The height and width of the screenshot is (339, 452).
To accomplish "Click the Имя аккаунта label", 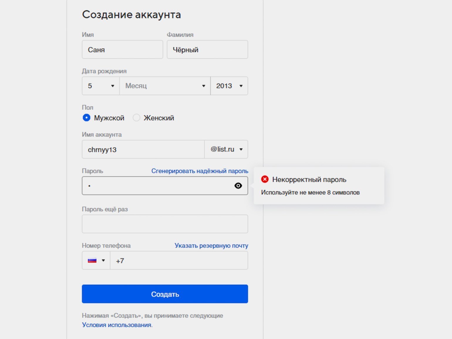I will click(102, 134).
